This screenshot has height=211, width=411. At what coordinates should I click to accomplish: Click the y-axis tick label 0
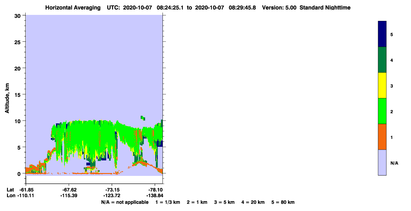[x=20, y=174]
